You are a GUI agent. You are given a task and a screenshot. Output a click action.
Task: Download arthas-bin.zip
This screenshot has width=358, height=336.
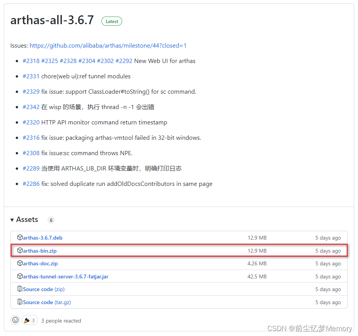[x=40, y=251]
